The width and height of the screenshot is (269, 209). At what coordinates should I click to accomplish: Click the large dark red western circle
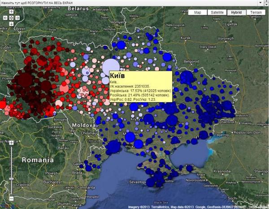(25, 80)
